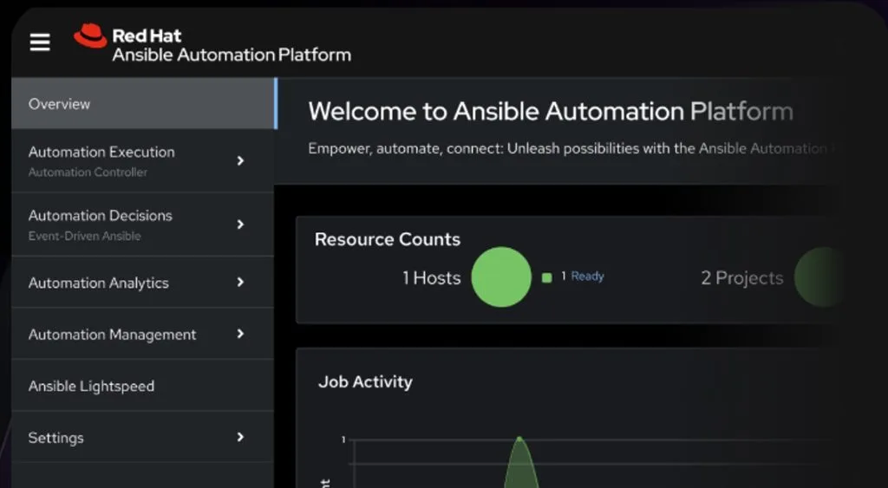Click the Event-Driven Ansible subtitle text
This screenshot has height=488, width=888.
pyautogui.click(x=84, y=236)
